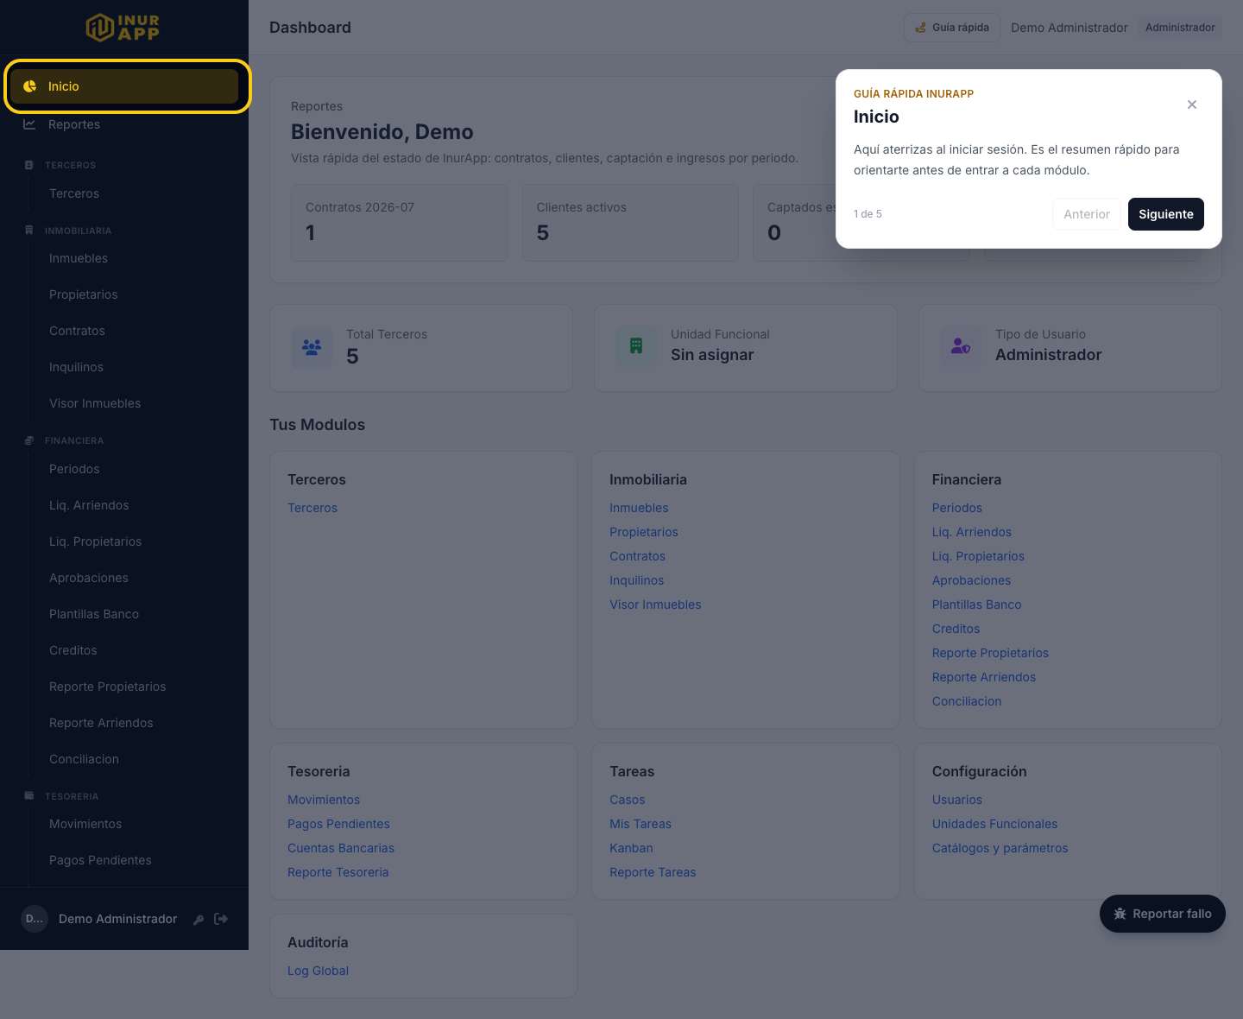Click the Cuentas Bancarias link
The width and height of the screenshot is (1243, 1019).
pyautogui.click(x=341, y=848)
